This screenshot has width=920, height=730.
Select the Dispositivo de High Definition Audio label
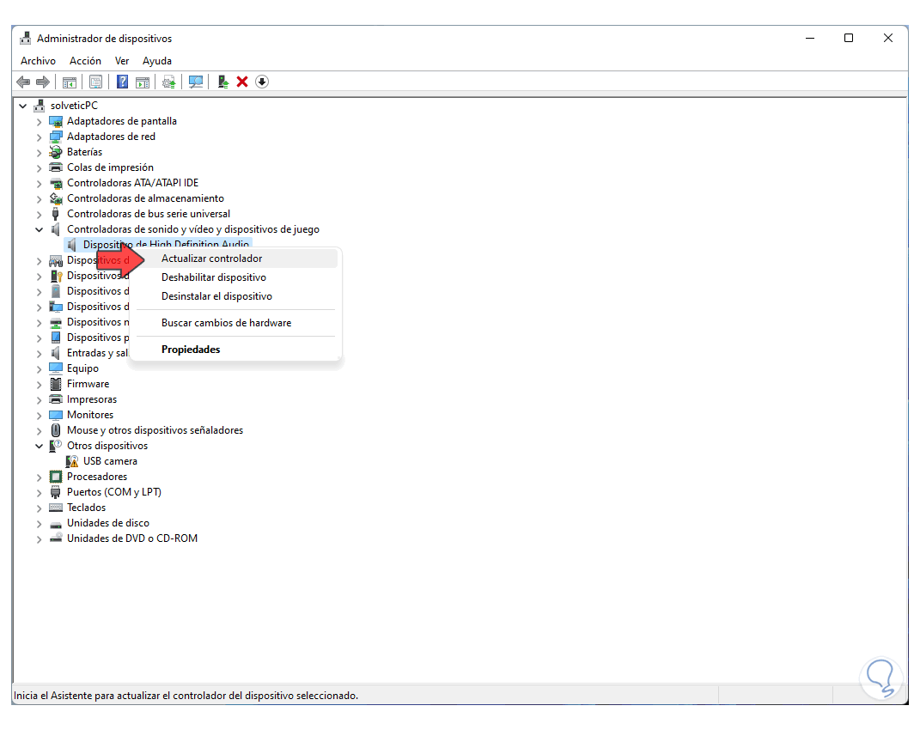[x=166, y=244]
